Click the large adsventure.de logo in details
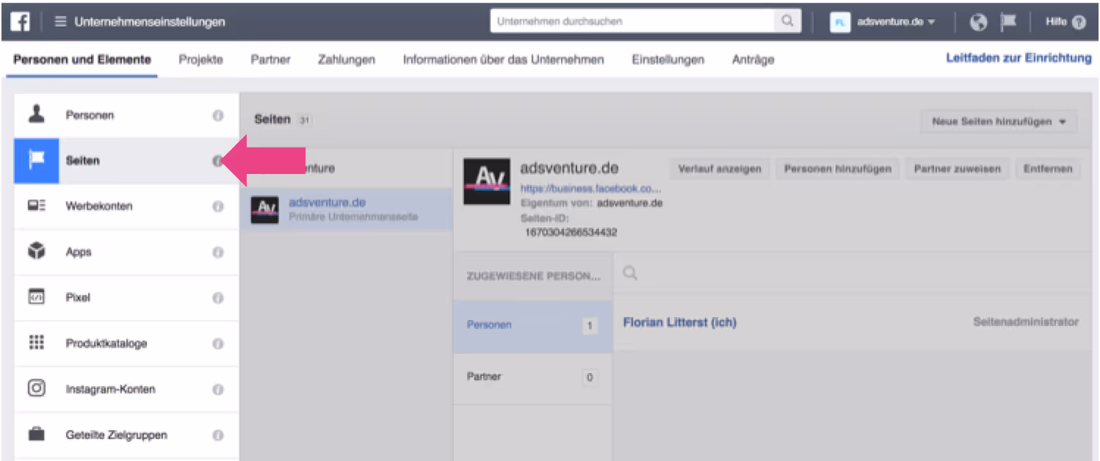The width and height of the screenshot is (1100, 461). [486, 181]
